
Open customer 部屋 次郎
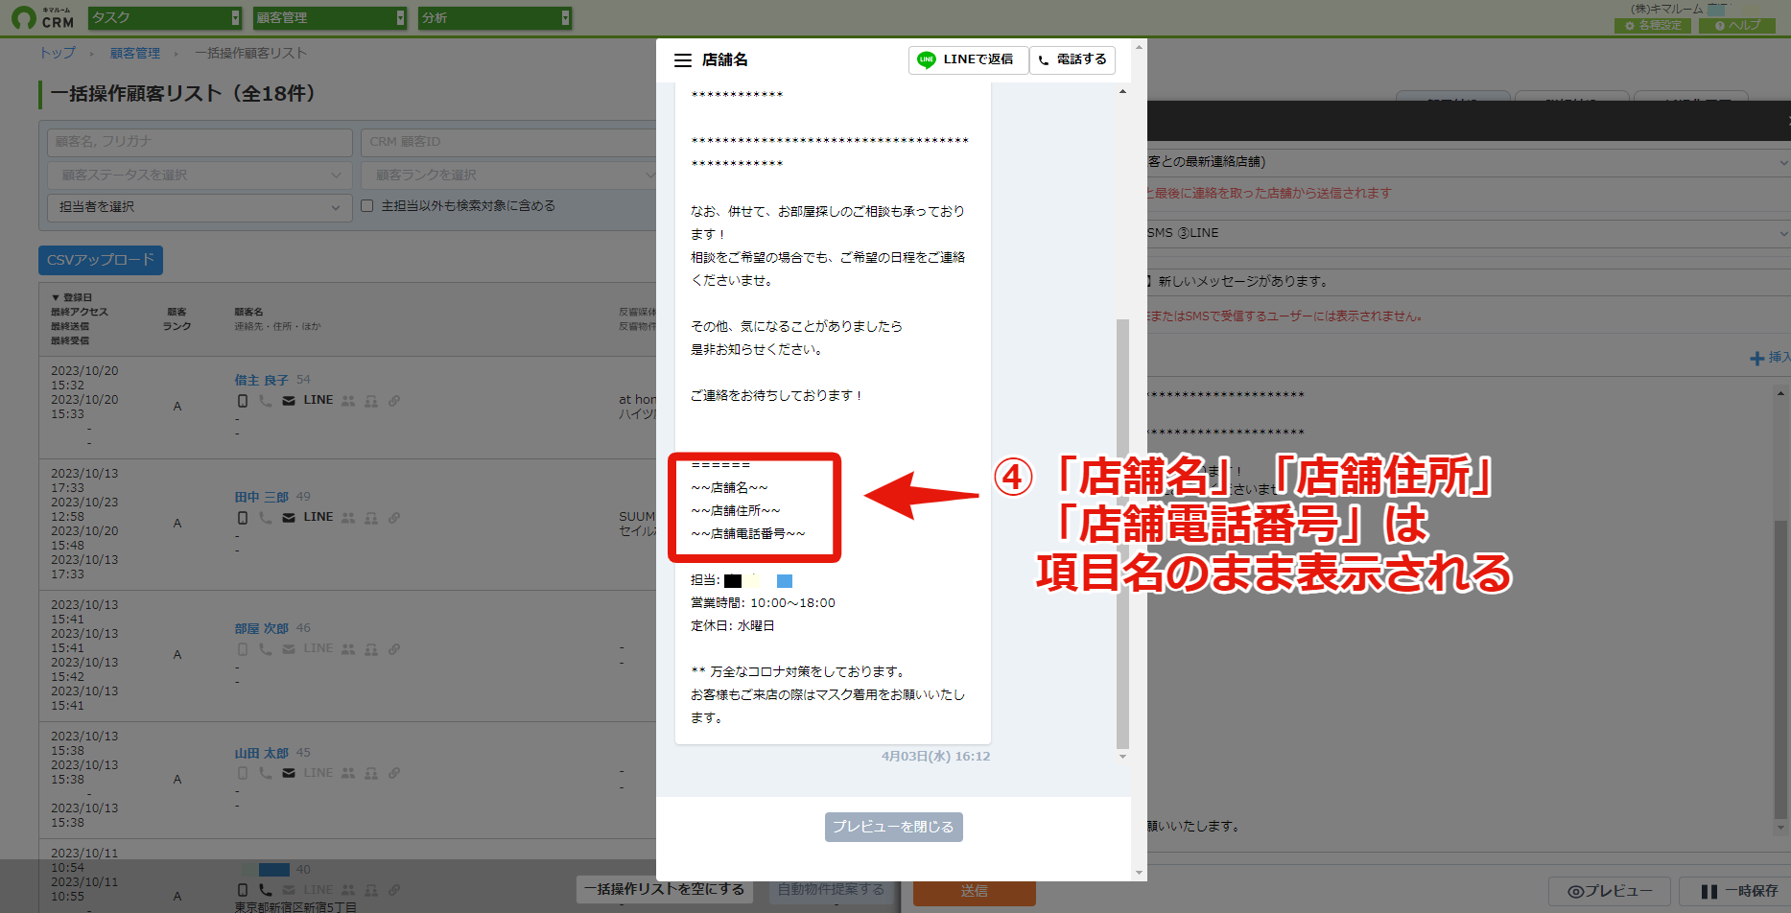pyautogui.click(x=262, y=629)
